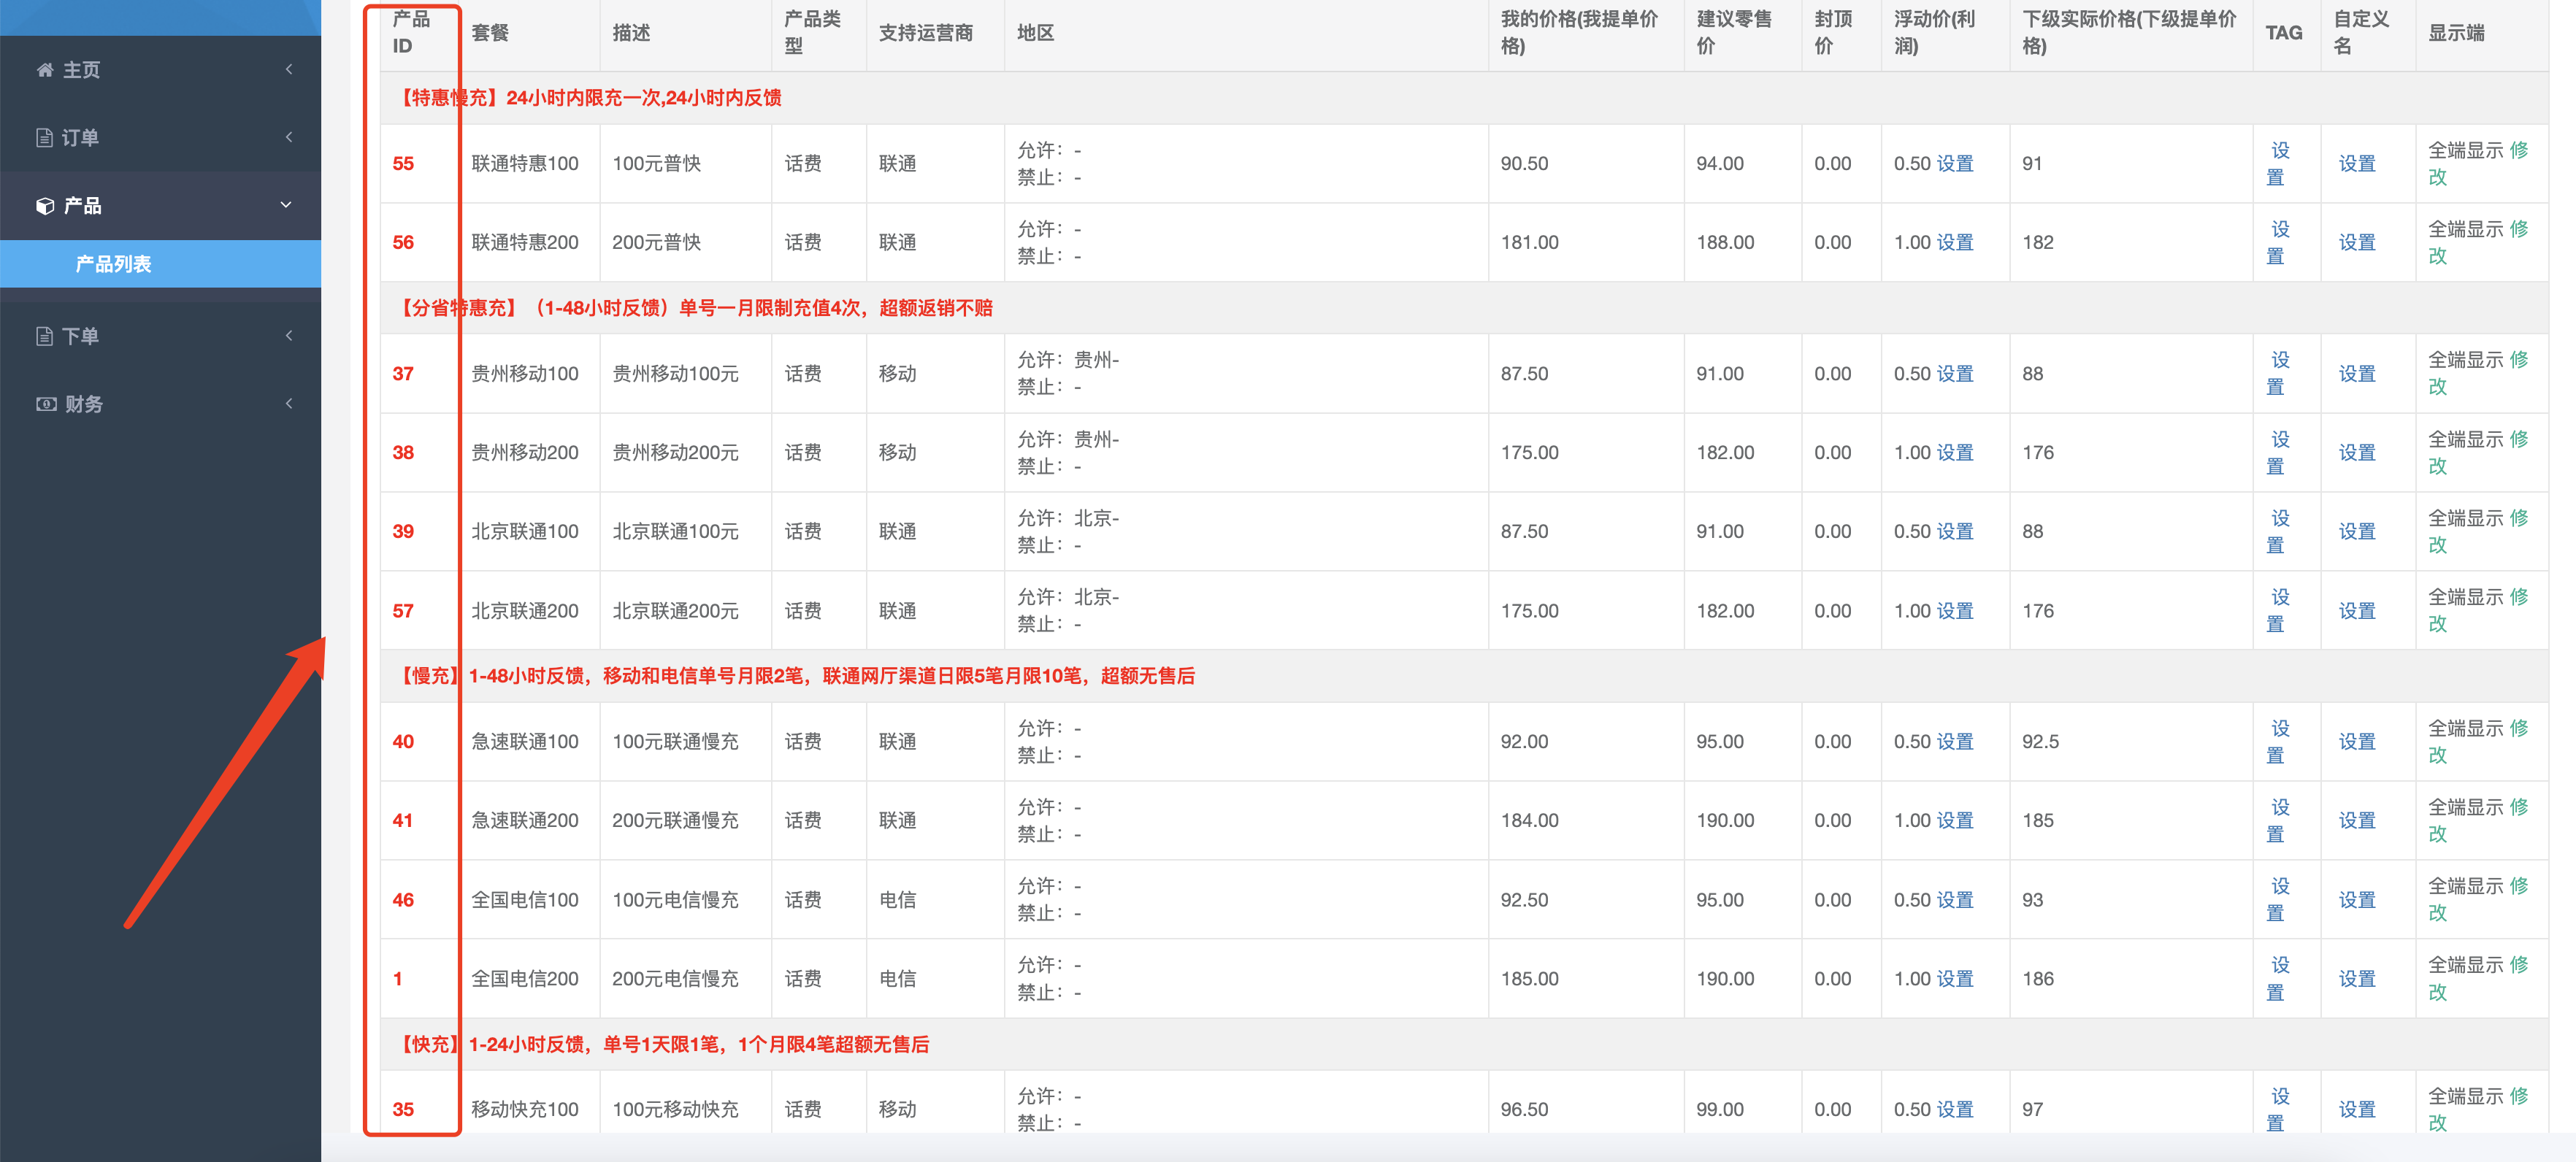
Task: Open the 产品列表 submenu item
Action: tap(114, 264)
